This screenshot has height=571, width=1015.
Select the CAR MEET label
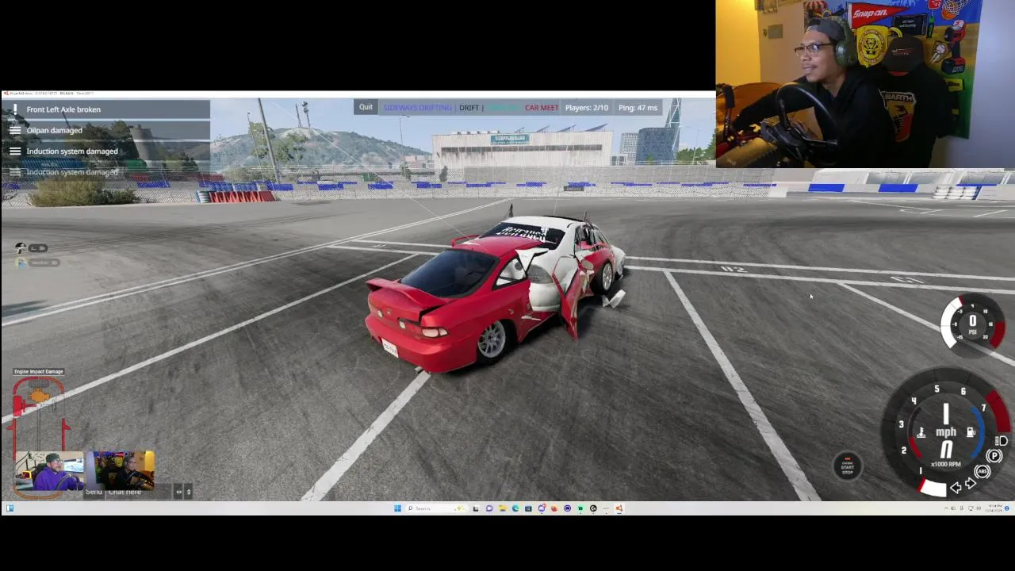click(x=542, y=108)
